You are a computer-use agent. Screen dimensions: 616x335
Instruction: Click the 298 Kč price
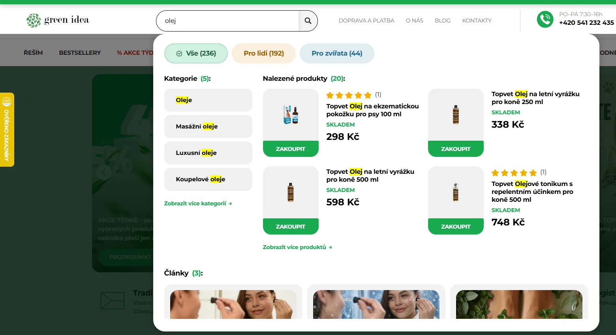click(343, 137)
